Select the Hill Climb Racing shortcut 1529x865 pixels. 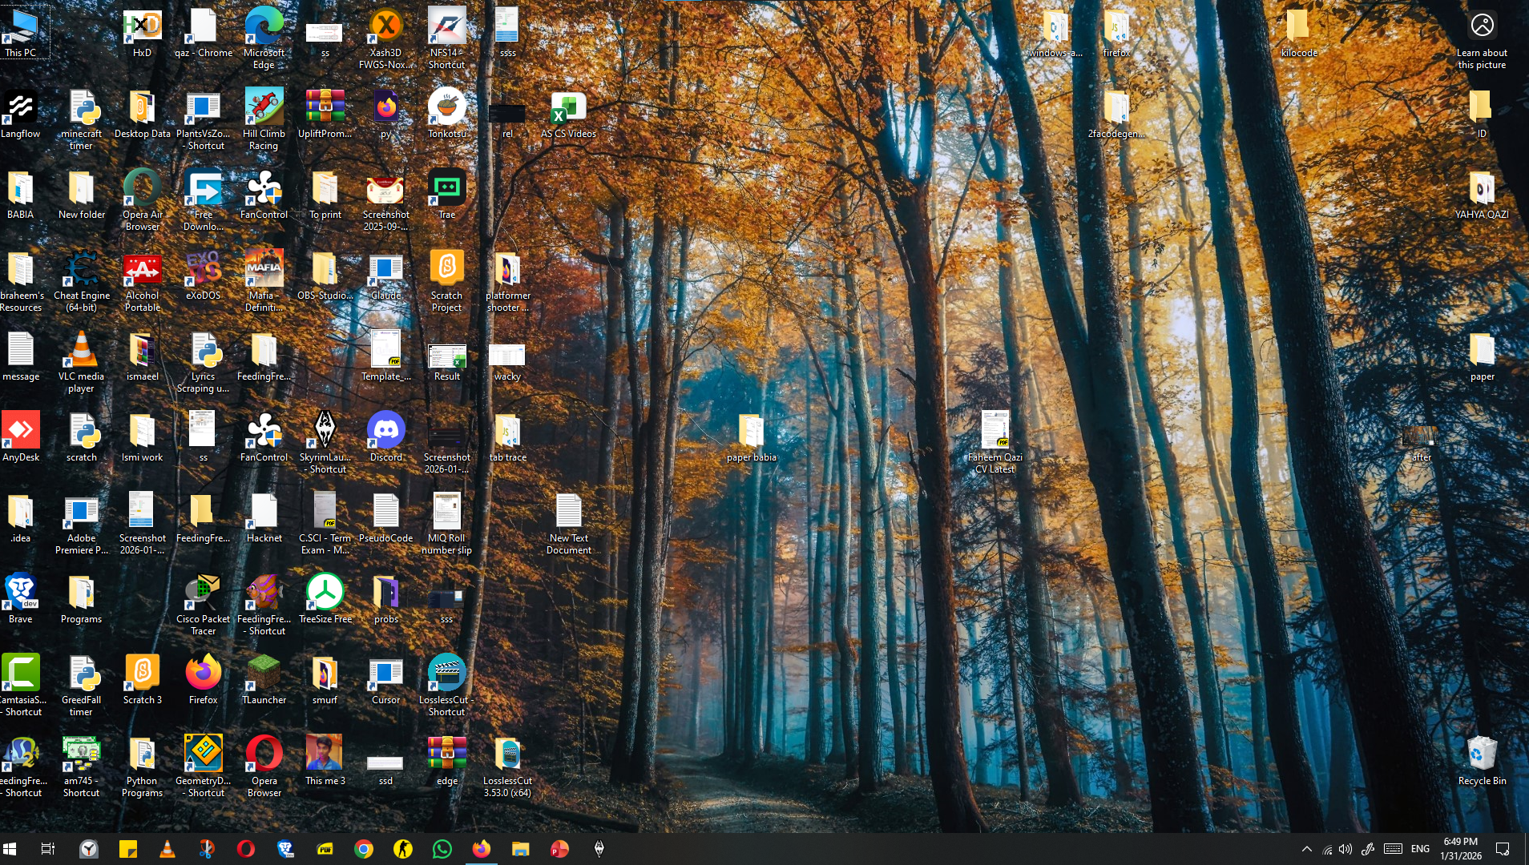tap(264, 109)
